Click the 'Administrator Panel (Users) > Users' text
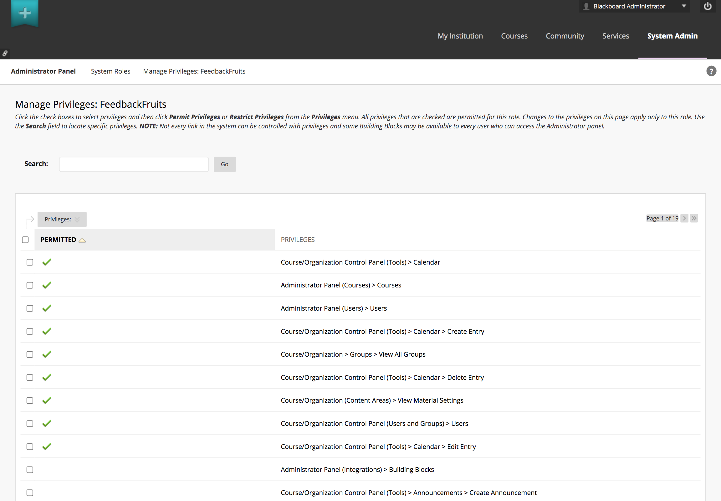 (334, 308)
